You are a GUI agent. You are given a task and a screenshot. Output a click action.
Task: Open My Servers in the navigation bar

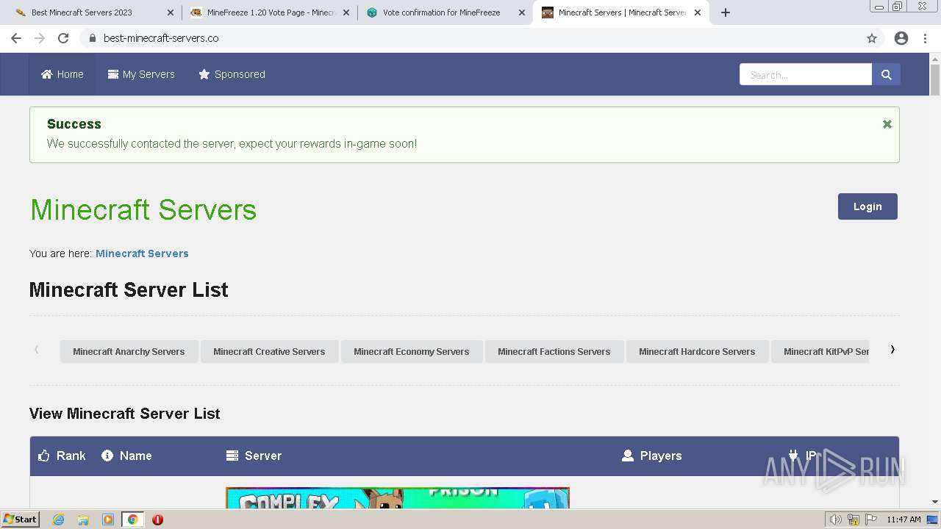(141, 74)
